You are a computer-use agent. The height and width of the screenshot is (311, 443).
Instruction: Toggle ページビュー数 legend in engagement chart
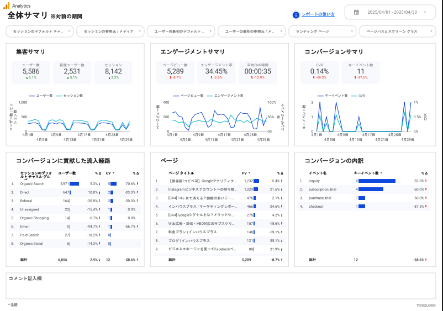point(188,96)
